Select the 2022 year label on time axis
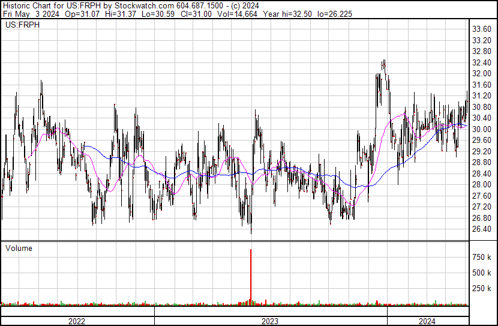498x326 pixels. (77, 321)
